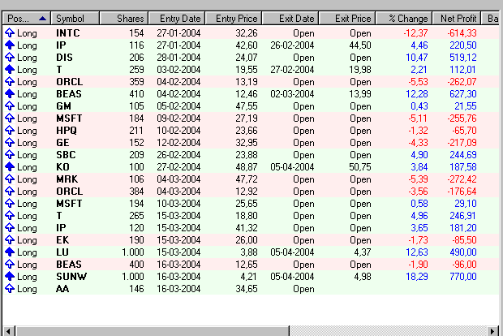Click the arrow icon in MSFT 184 shares row
Image resolution: width=503 pixels, height=336 pixels.
point(10,118)
